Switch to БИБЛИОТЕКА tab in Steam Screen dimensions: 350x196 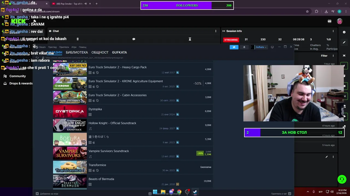pyautogui.click(x=77, y=52)
